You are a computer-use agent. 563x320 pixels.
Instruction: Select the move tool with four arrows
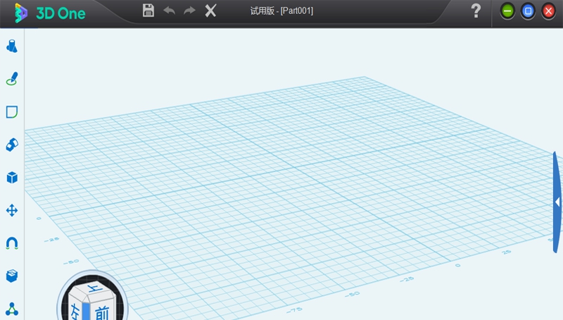[12, 210]
